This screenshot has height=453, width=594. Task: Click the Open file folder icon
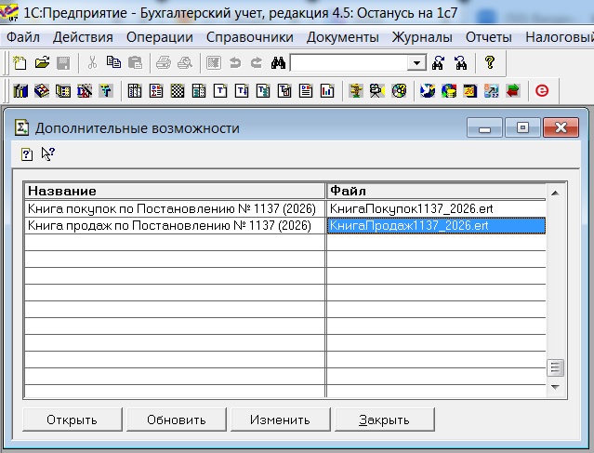click(42, 62)
